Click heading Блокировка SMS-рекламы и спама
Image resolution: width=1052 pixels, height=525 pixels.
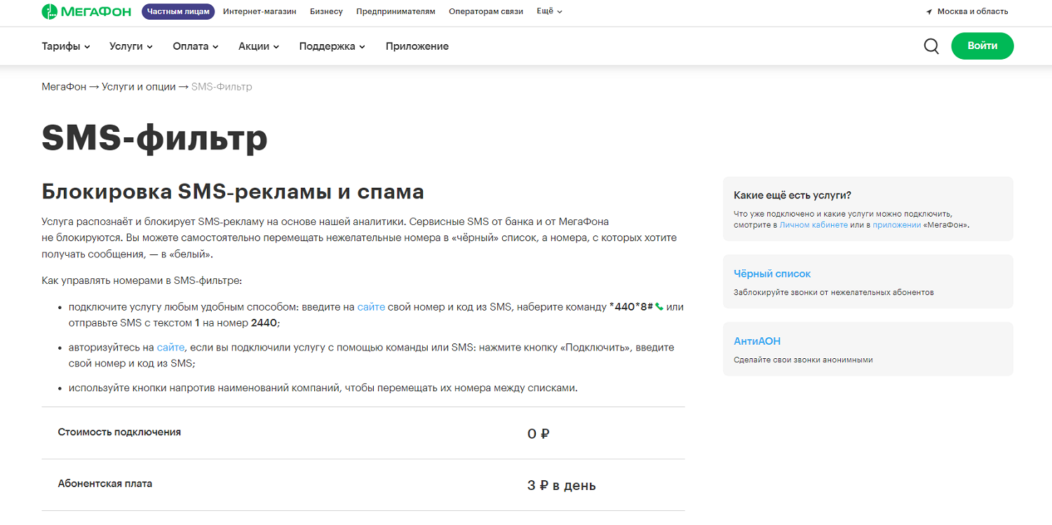233,191
